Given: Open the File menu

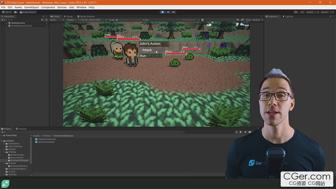Looking at the screenshot, I should pyautogui.click(x=3, y=7).
